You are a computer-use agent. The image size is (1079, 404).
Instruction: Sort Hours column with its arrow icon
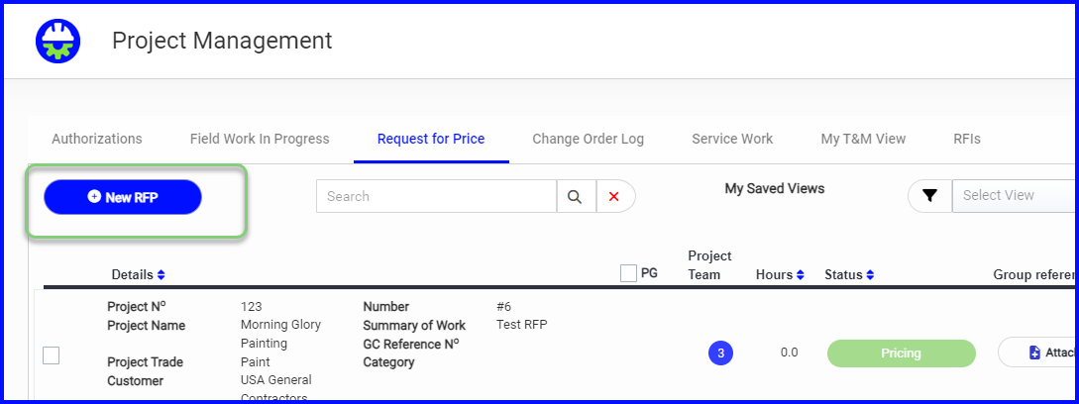pos(801,274)
